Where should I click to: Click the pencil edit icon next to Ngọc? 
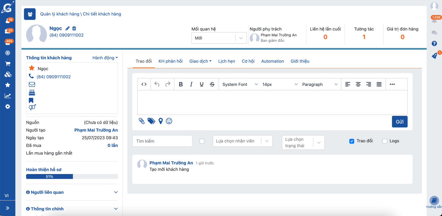coord(67,28)
